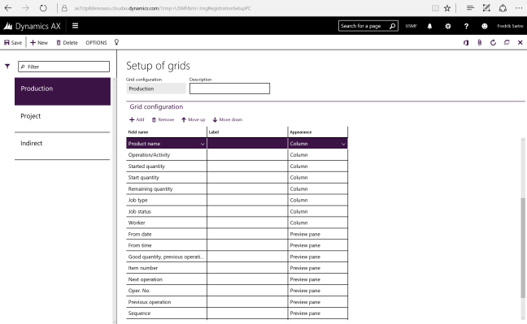Image resolution: width=527 pixels, height=324 pixels.
Task: Select the Indirect configuration
Action: tap(63, 145)
